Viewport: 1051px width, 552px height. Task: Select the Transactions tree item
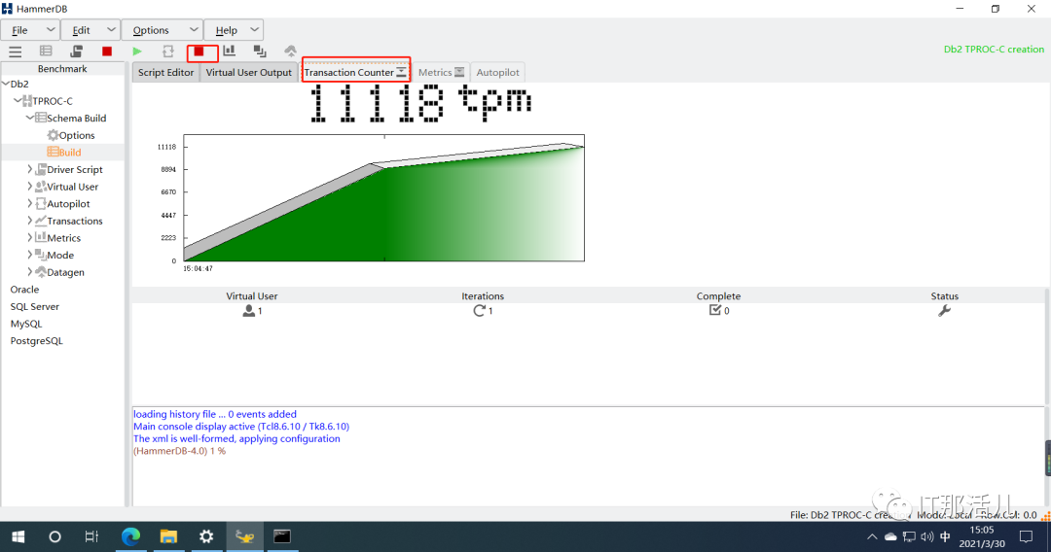tap(68, 221)
